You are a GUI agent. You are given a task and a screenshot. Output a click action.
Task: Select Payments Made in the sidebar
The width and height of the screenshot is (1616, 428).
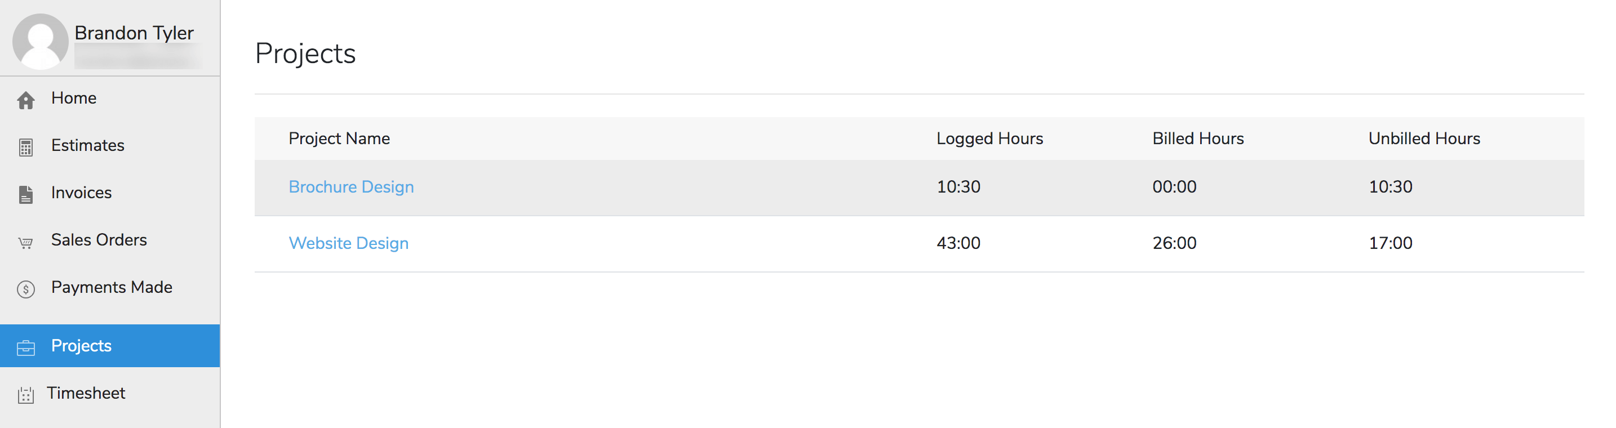pyautogui.click(x=112, y=287)
